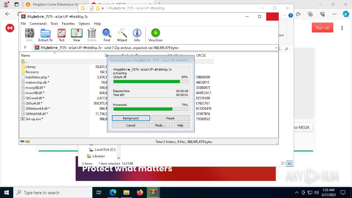Click the Microsoft Edge taskbar icon
The height and width of the screenshot is (198, 352).
tap(113, 193)
